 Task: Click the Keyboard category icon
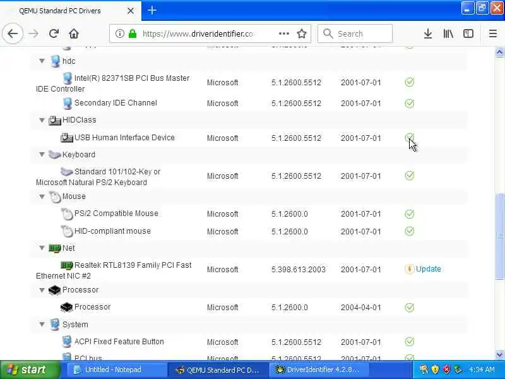tap(54, 155)
